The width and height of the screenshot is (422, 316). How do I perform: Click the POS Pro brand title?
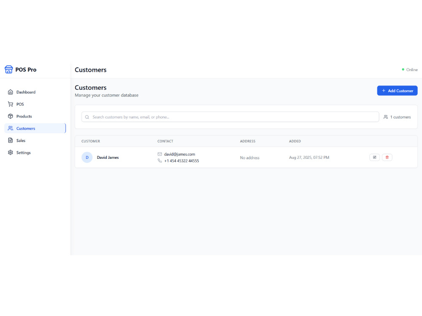(x=26, y=70)
